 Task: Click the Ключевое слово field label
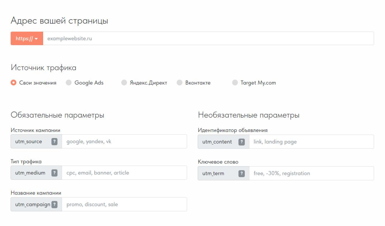(x=218, y=162)
